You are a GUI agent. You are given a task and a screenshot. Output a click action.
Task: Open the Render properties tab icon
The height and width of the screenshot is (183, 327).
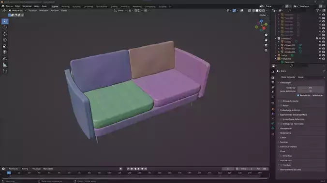point(273,78)
